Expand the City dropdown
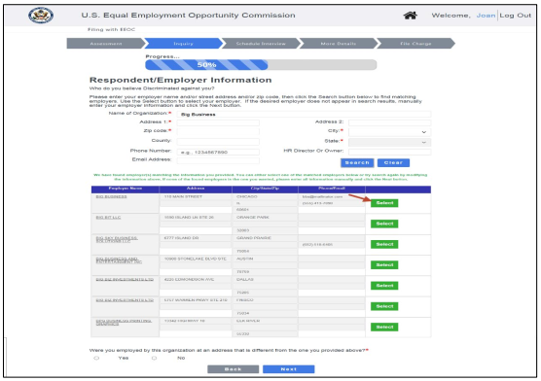The image size is (541, 381). [x=389, y=132]
